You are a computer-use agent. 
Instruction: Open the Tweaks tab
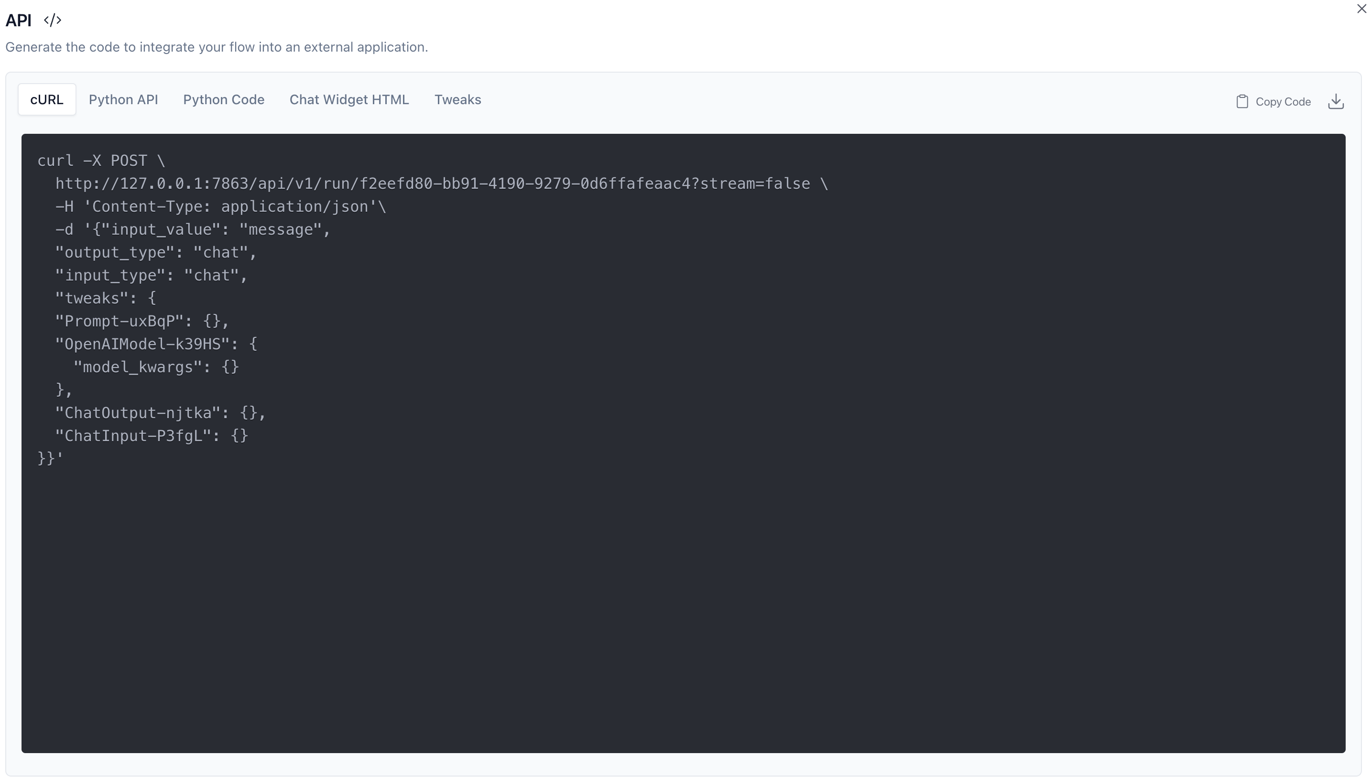coord(457,99)
